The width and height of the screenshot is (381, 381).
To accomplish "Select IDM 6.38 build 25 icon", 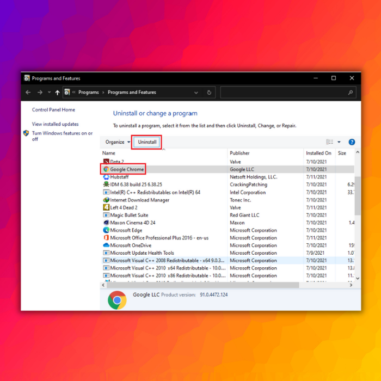I will (x=106, y=185).
